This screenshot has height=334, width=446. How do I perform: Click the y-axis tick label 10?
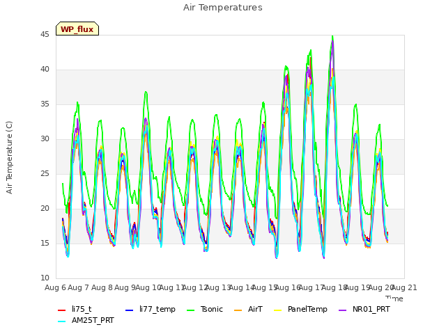point(45,278)
